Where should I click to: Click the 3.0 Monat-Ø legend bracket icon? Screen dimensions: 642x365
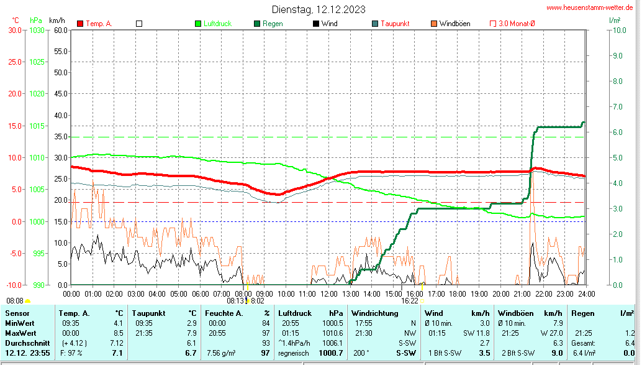click(493, 24)
